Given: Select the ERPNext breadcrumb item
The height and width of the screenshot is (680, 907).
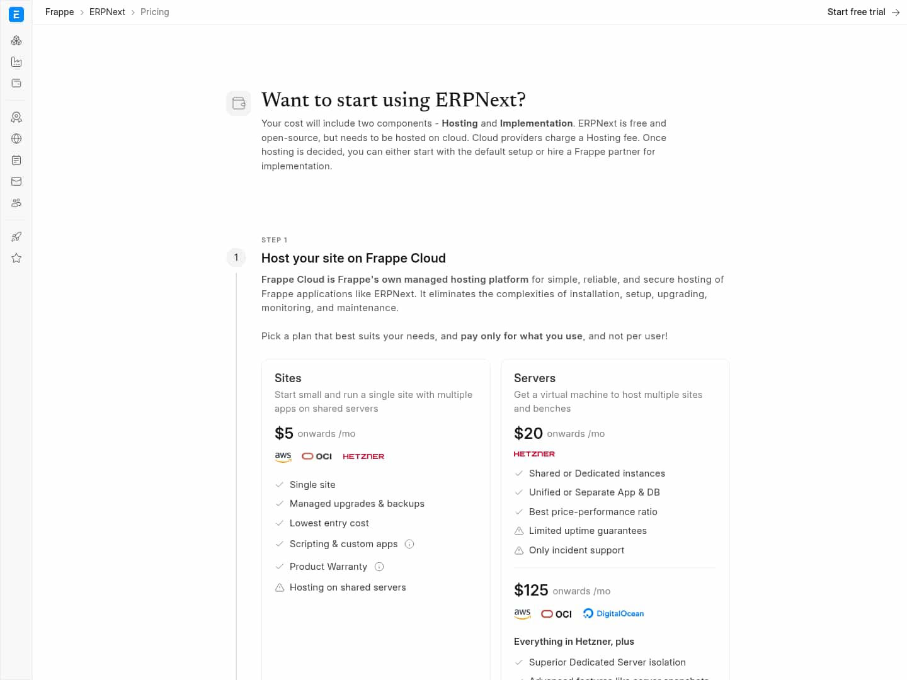Looking at the screenshot, I should click(107, 12).
